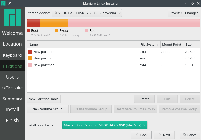Select the root ext4 New partition row
Viewport: 201px width, 140px height.
113,65
